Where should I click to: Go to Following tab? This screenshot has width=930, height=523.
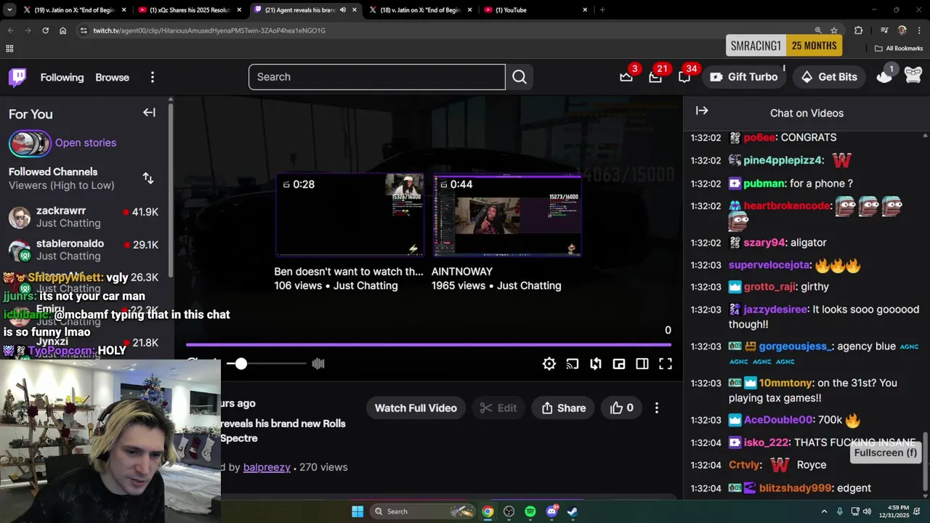tap(62, 77)
